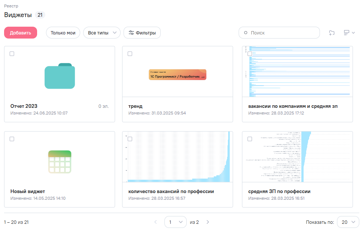
Task: Expand the Все типы dropdown
Action: (102, 33)
